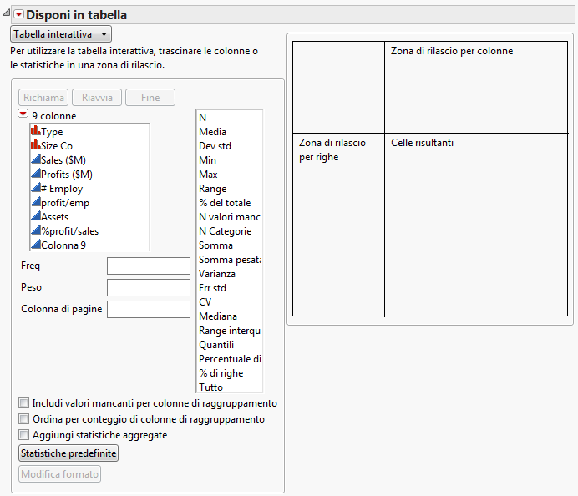The image size is (578, 496).
Task: Click the blue icon beside Colonna 9
Action: coord(35,245)
